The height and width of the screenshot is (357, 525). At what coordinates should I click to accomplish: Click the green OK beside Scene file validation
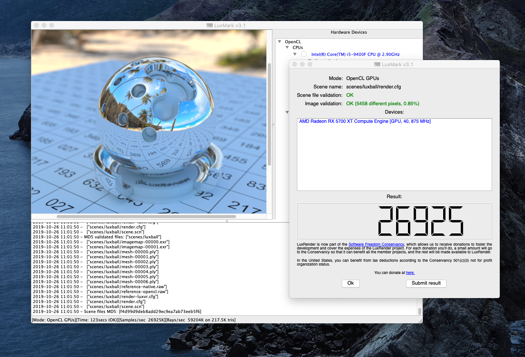click(x=350, y=95)
